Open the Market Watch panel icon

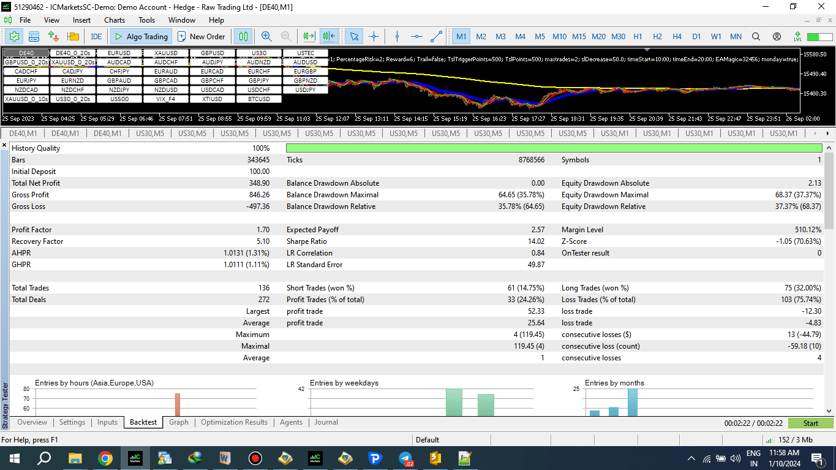pyautogui.click(x=34, y=36)
